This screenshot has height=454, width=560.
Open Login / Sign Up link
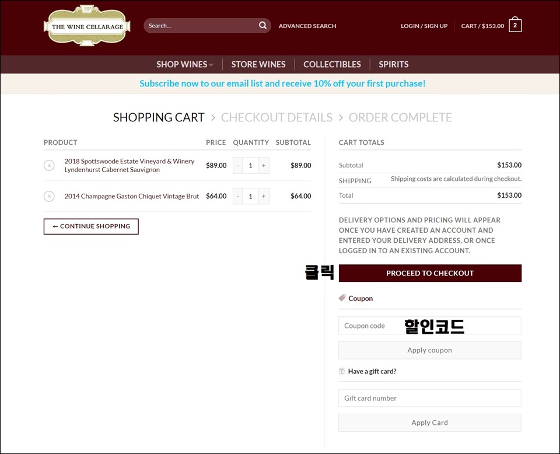click(424, 26)
